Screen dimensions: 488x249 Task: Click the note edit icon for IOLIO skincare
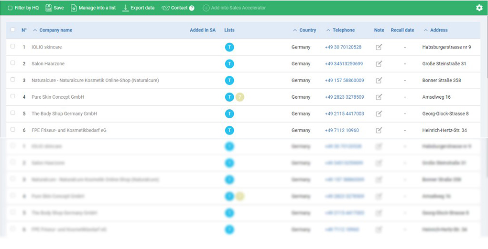pyautogui.click(x=379, y=47)
